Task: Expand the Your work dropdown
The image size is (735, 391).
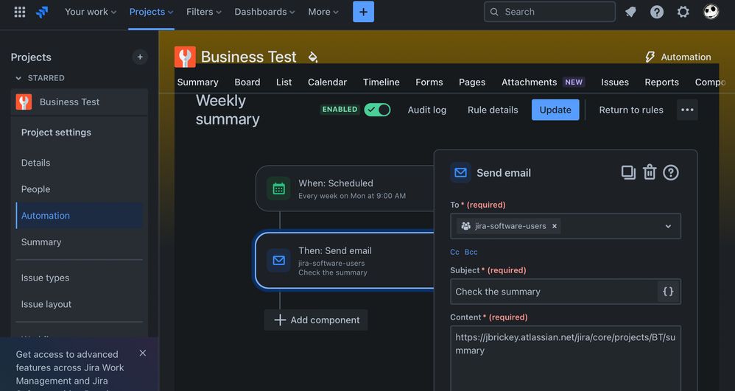Action: coord(91,12)
